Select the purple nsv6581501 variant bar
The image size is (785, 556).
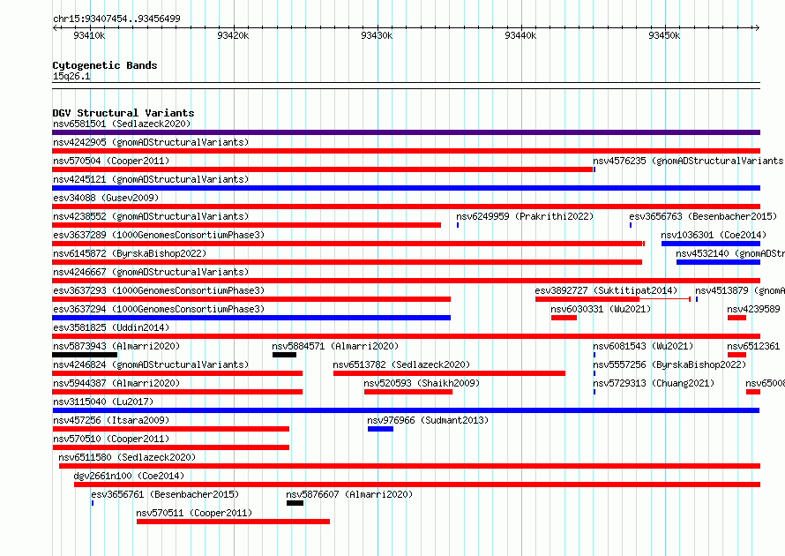coord(406,132)
